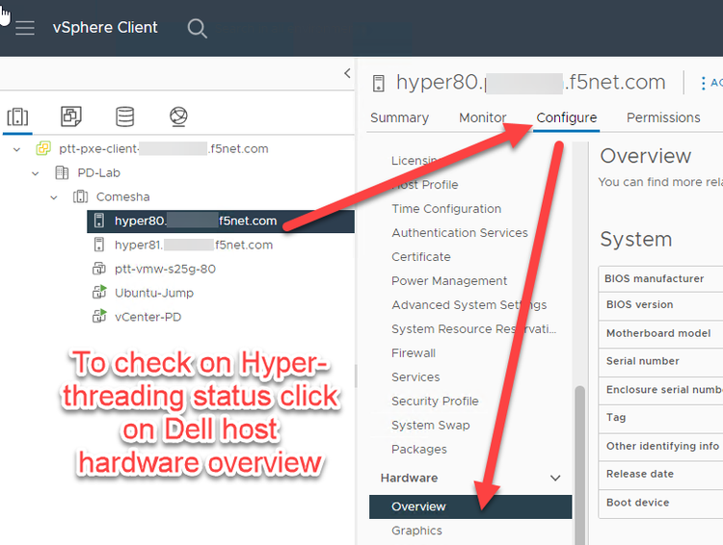
Task: Open the Monitor tab
Action: click(x=482, y=117)
